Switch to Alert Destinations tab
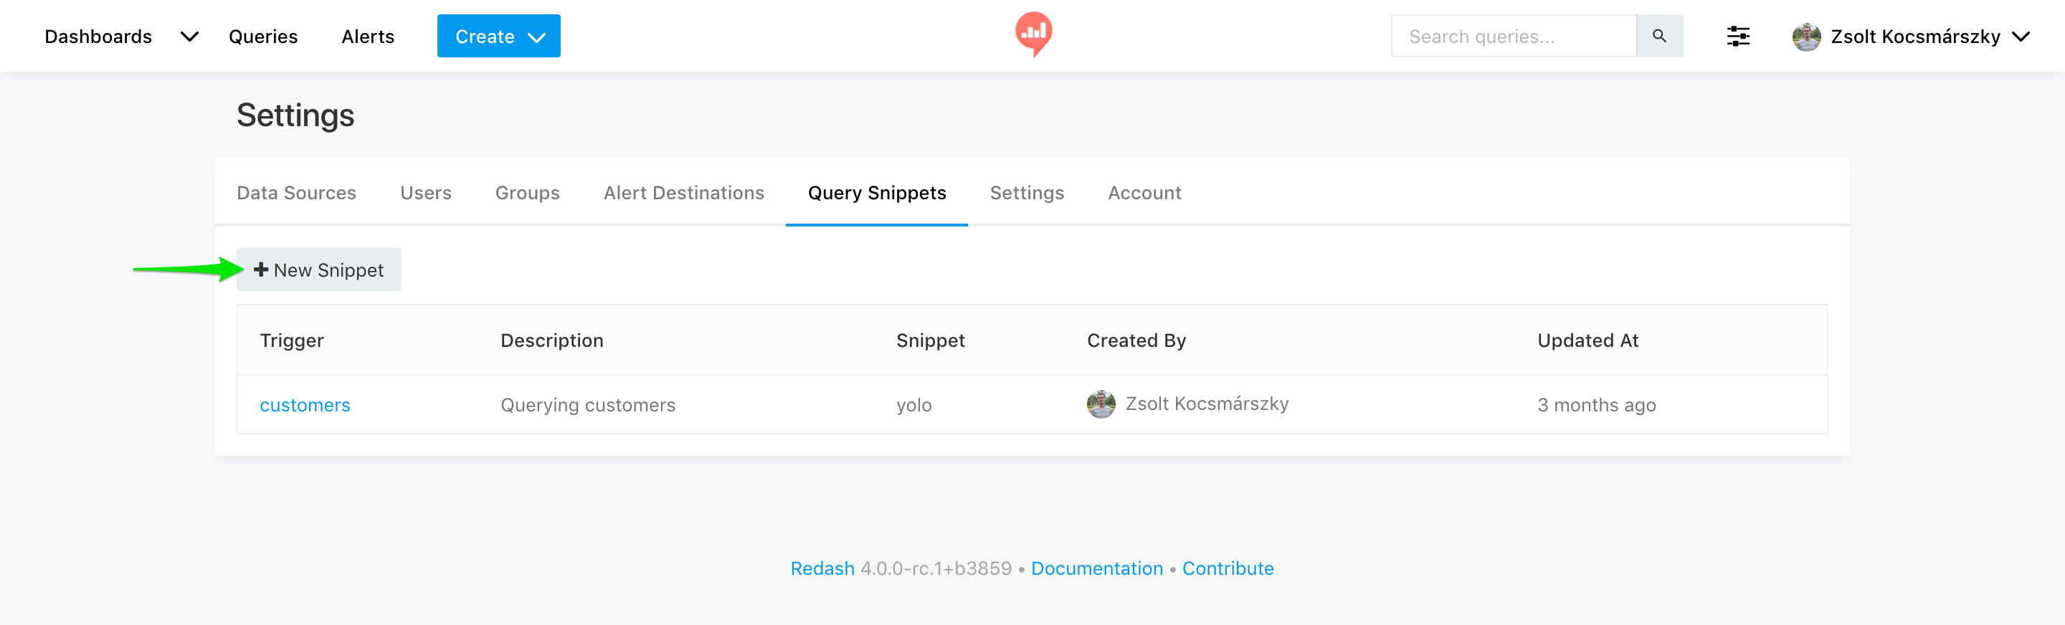Image resolution: width=2065 pixels, height=625 pixels. pyautogui.click(x=683, y=193)
